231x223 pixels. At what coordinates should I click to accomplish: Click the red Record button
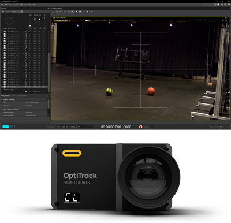coord(141,127)
